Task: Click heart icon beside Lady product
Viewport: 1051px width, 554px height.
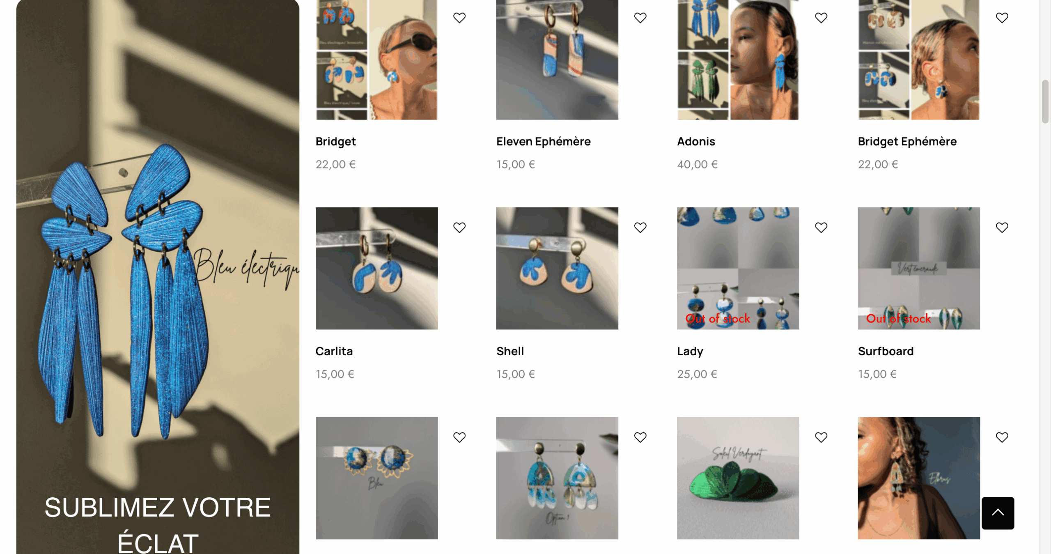Action: [821, 228]
